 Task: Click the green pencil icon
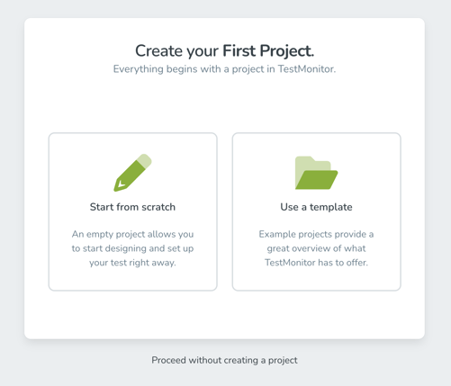pos(132,173)
